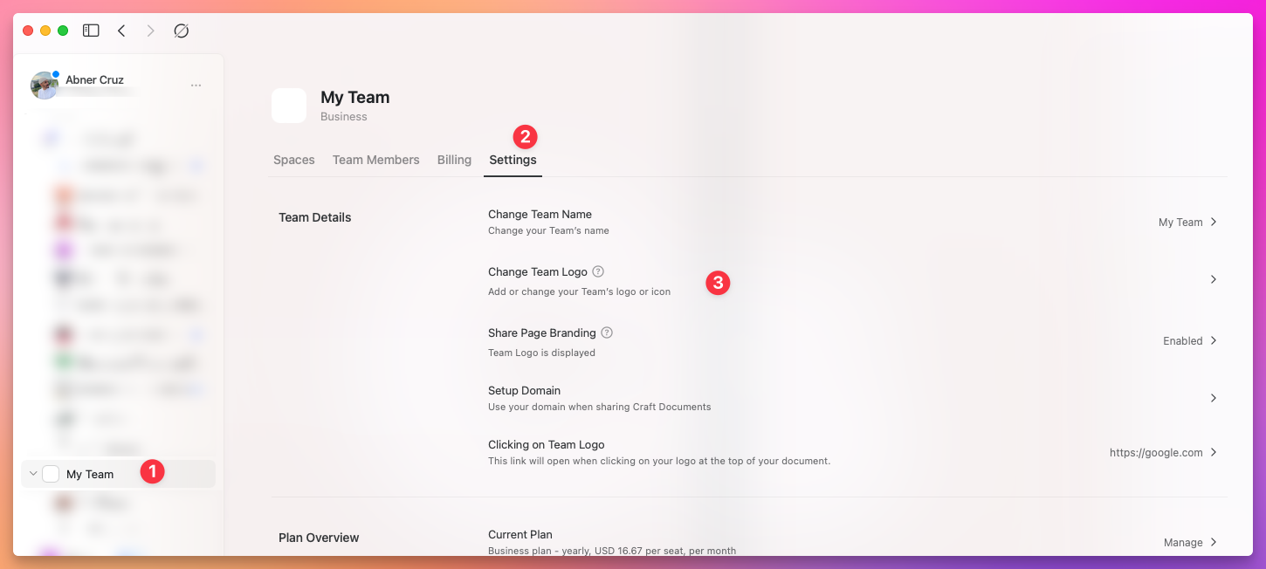This screenshot has width=1266, height=569.
Task: Open the Team Members tab
Action: tap(376, 160)
